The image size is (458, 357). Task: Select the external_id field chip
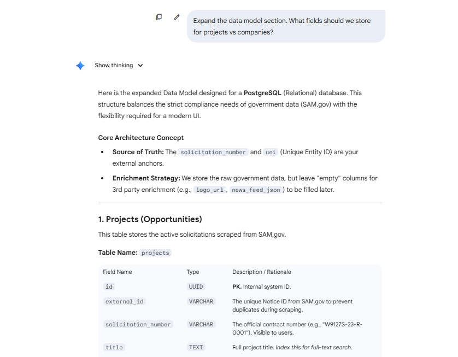124,301
